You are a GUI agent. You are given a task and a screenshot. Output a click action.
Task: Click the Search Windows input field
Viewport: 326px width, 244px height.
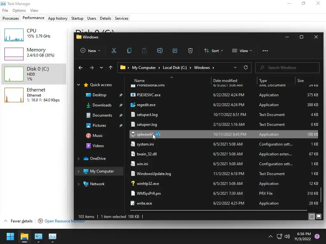[x=287, y=68]
